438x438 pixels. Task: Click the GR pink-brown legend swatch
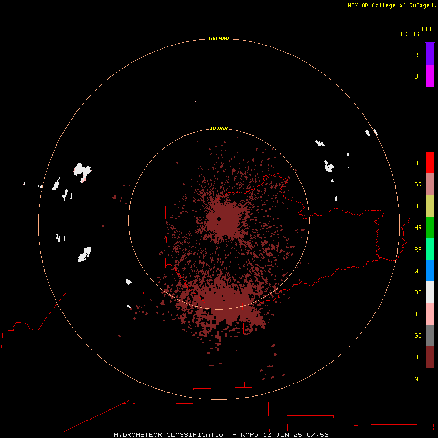[x=430, y=184]
